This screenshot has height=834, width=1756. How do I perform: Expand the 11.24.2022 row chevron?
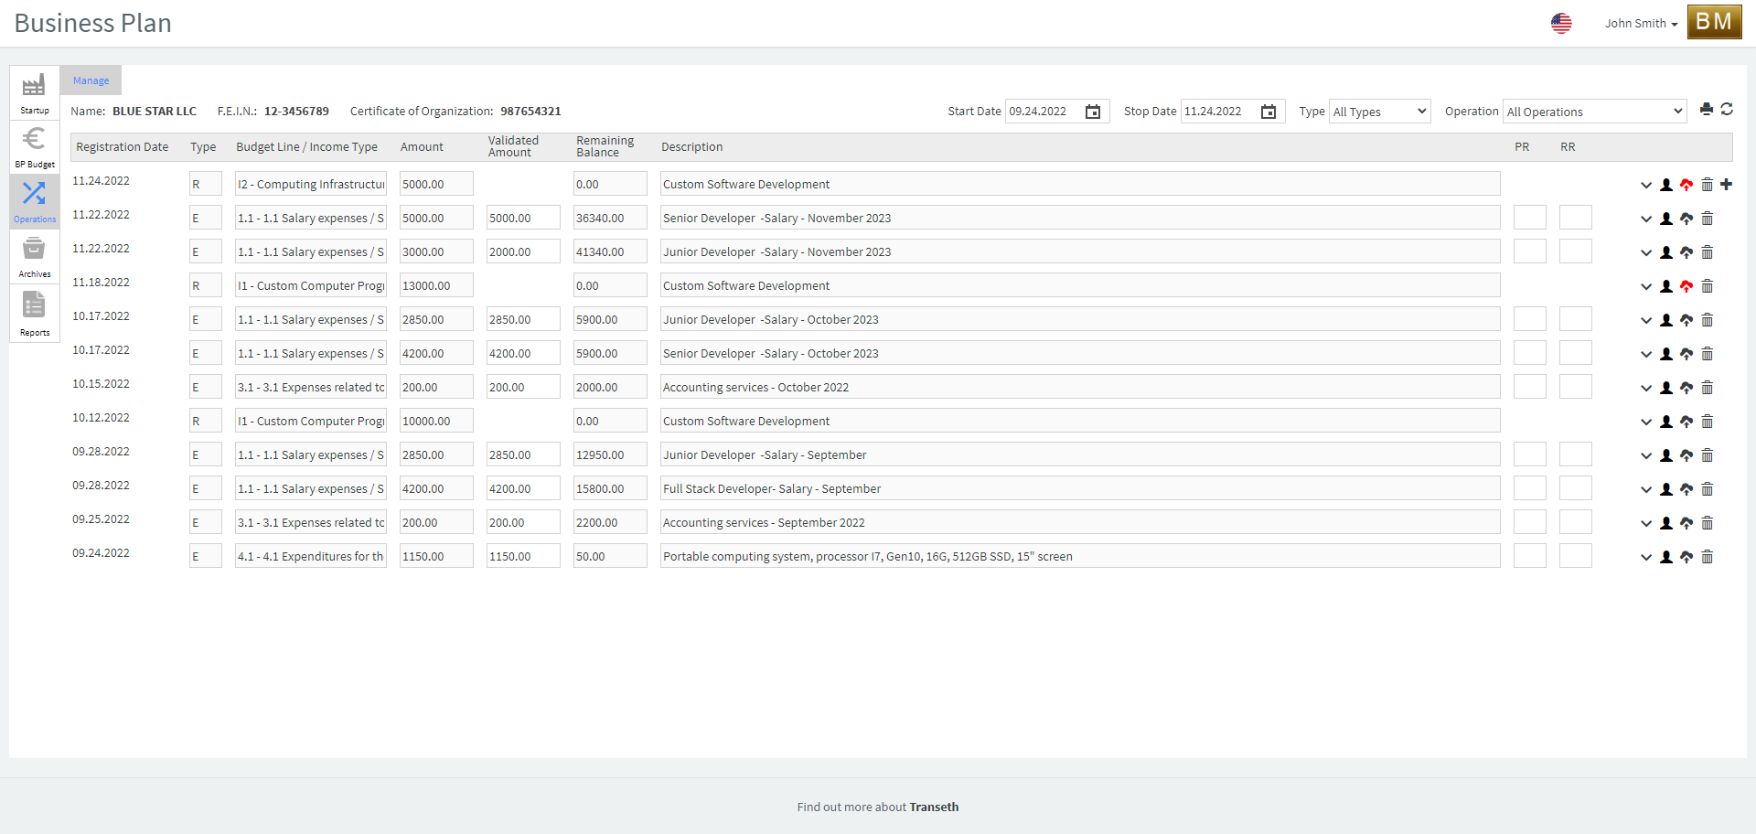pos(1646,186)
